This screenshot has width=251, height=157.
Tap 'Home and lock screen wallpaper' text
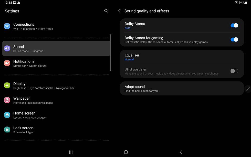[33, 103]
